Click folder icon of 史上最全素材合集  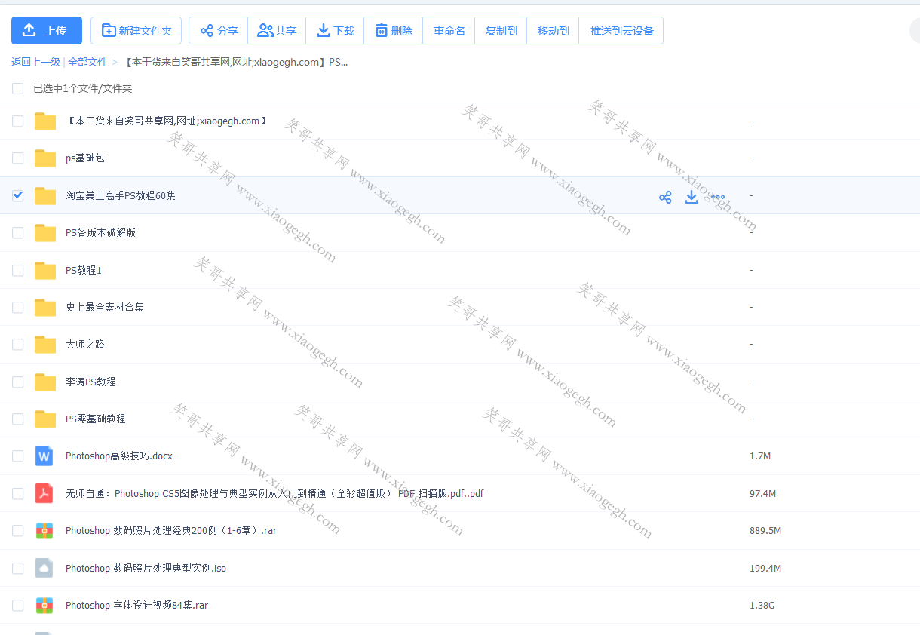tap(45, 307)
